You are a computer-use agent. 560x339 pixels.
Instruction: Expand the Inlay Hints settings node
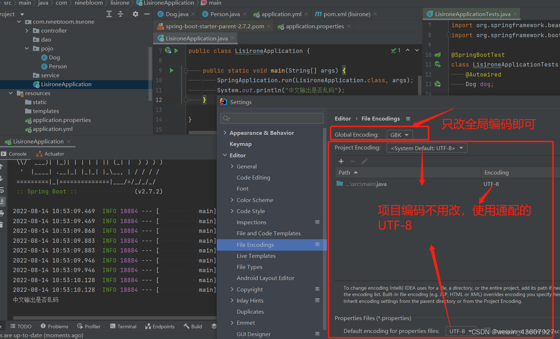232,300
